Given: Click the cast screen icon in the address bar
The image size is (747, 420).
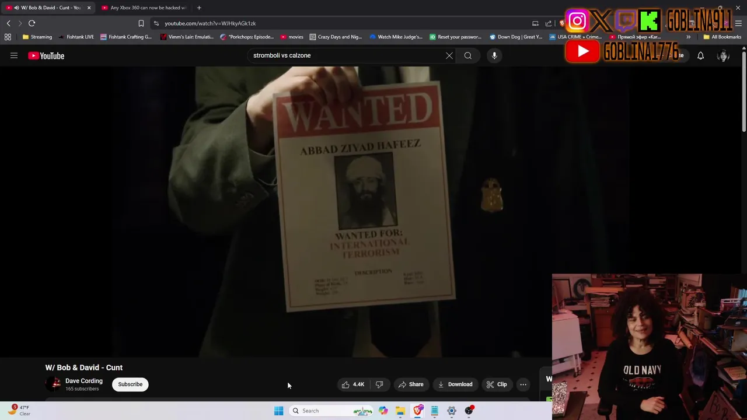Looking at the screenshot, I should click(535, 23).
